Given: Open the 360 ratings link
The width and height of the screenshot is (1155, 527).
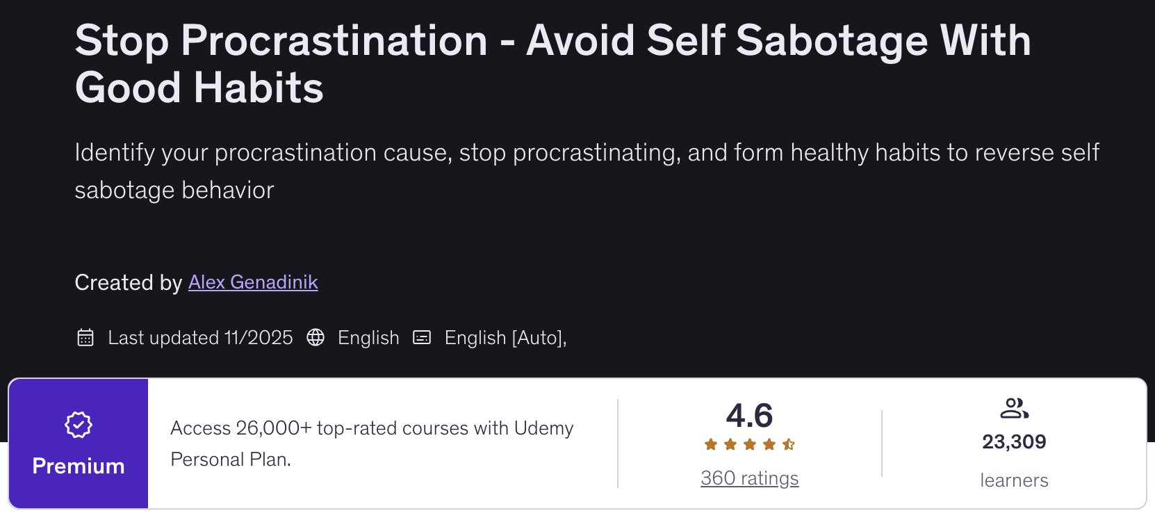Looking at the screenshot, I should pyautogui.click(x=749, y=478).
